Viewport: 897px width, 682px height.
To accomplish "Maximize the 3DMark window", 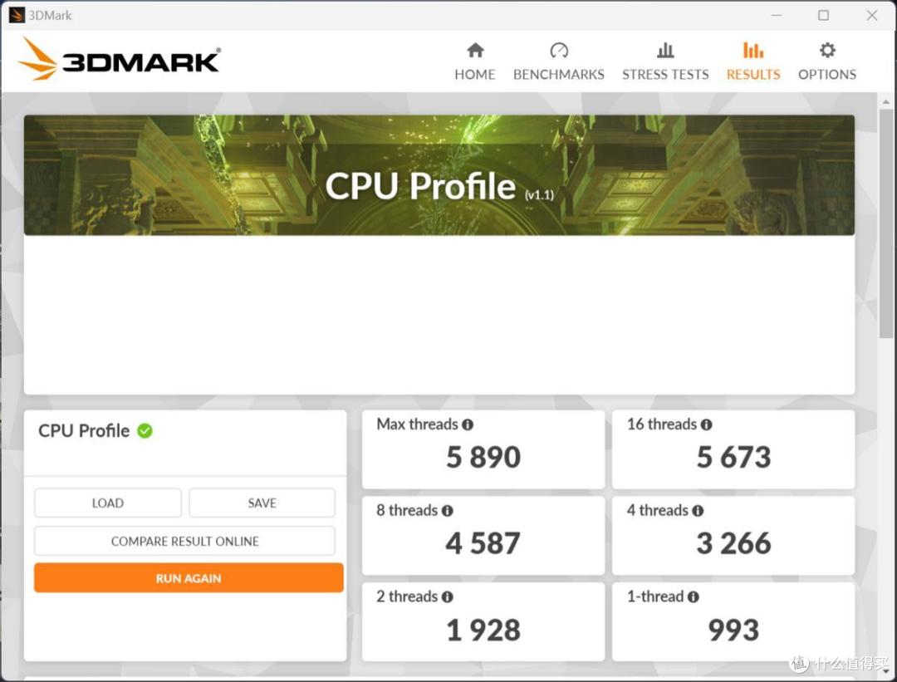I will tap(823, 16).
